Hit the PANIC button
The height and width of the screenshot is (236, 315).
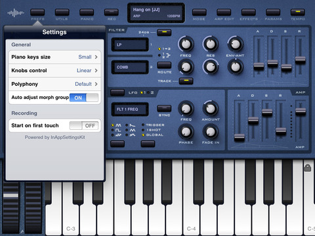pos(87,12)
